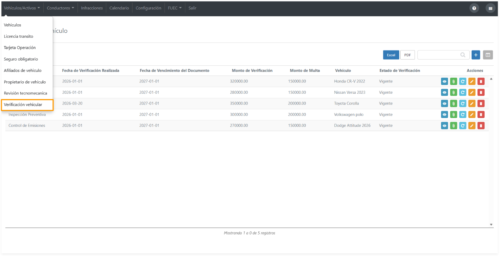Open the apps grid icon in the top bar
Viewport: 500px width, 256px height.
(491, 8)
